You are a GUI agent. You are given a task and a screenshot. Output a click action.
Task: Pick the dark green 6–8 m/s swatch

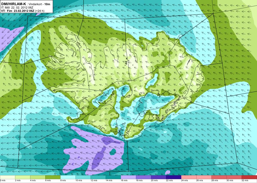[53, 177]
